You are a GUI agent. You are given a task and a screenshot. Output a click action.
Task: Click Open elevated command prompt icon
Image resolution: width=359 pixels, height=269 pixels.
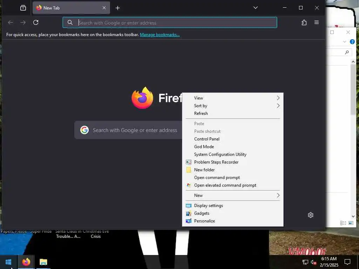[189, 185]
